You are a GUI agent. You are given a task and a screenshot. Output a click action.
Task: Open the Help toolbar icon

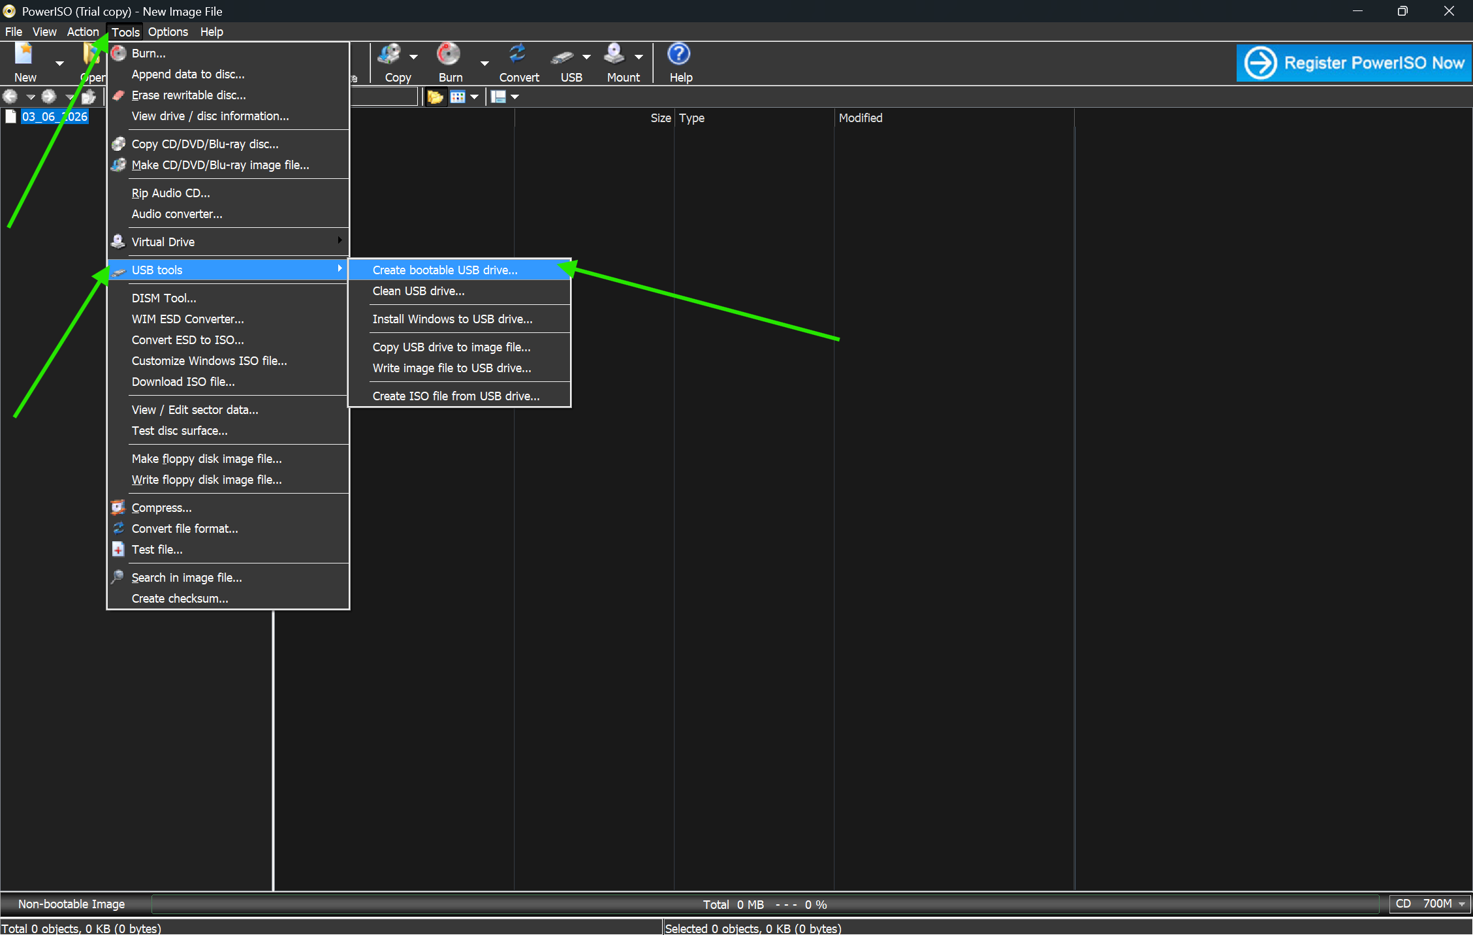pos(679,55)
